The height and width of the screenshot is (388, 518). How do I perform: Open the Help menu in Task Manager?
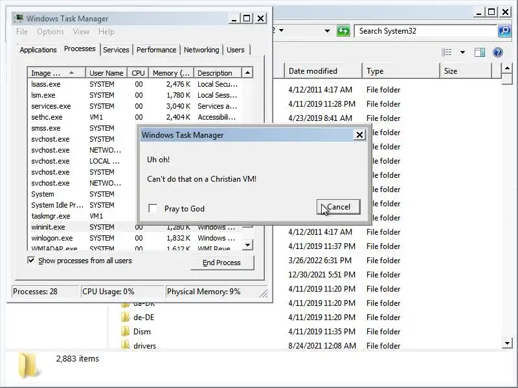click(106, 32)
